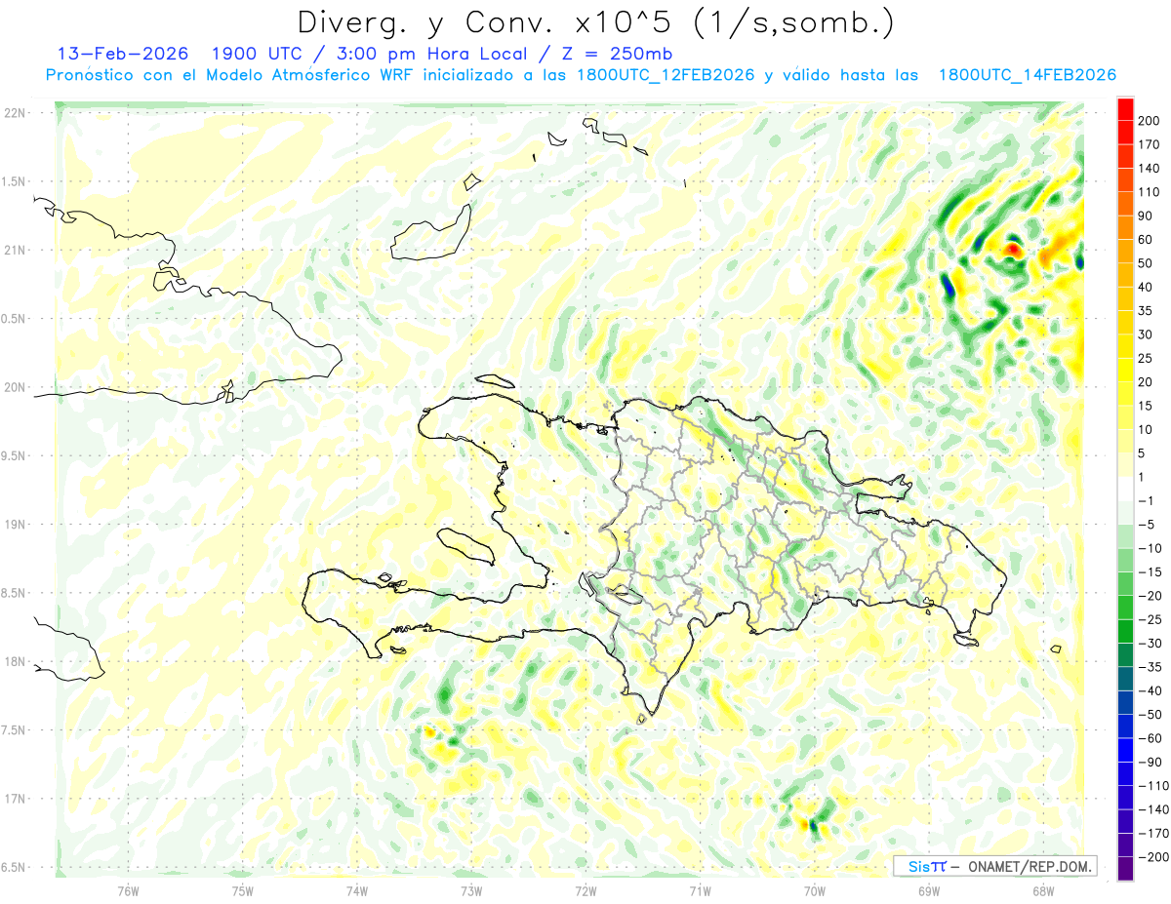The height and width of the screenshot is (904, 1171).
Task: Click the '19N' latitude label
Action: pyautogui.click(x=14, y=525)
